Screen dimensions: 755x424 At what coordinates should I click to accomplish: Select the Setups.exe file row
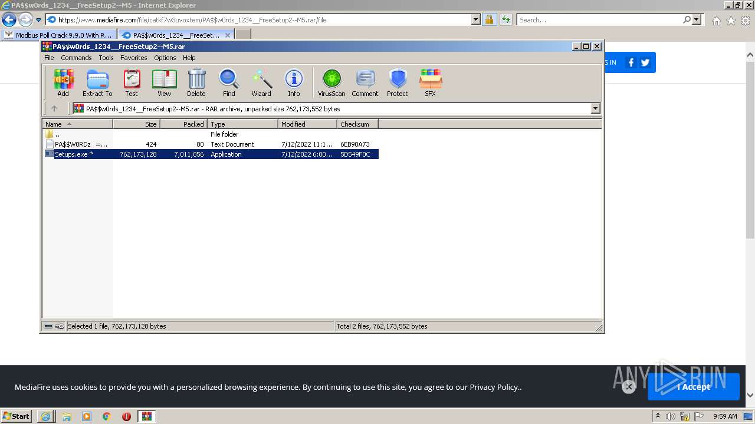tap(211, 154)
